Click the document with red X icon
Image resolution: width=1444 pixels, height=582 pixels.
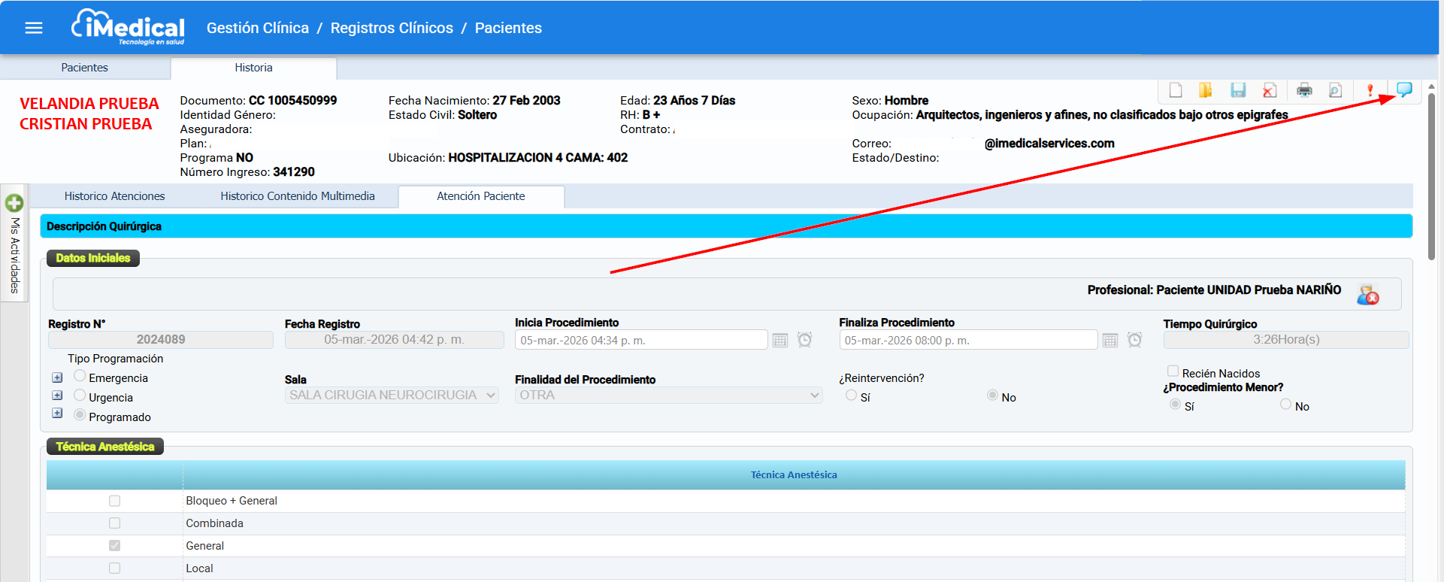point(1270,90)
